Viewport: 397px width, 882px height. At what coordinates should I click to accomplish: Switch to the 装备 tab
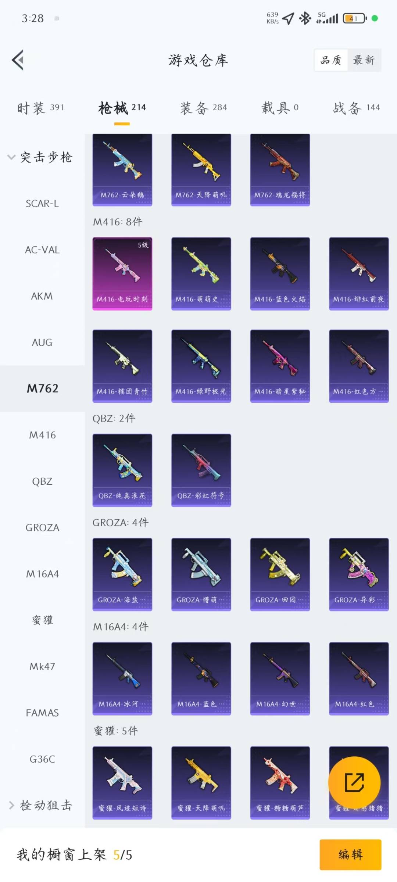pos(204,108)
